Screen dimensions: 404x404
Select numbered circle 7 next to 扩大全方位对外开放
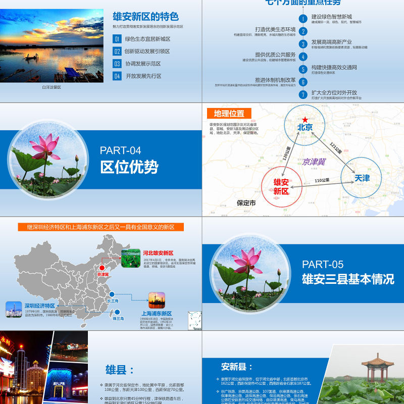point(303,94)
